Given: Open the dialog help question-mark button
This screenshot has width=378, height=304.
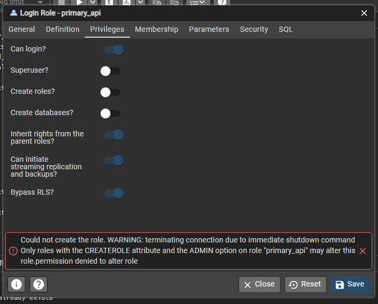Looking at the screenshot, I should (x=39, y=284).
